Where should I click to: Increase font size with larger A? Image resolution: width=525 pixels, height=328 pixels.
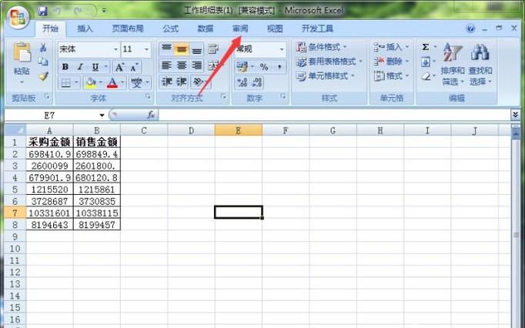point(119,67)
